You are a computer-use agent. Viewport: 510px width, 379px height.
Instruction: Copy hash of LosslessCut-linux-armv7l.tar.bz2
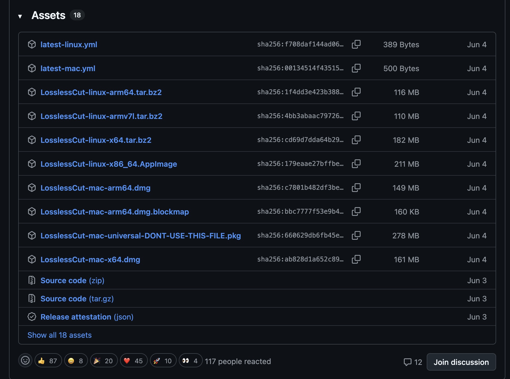point(356,116)
